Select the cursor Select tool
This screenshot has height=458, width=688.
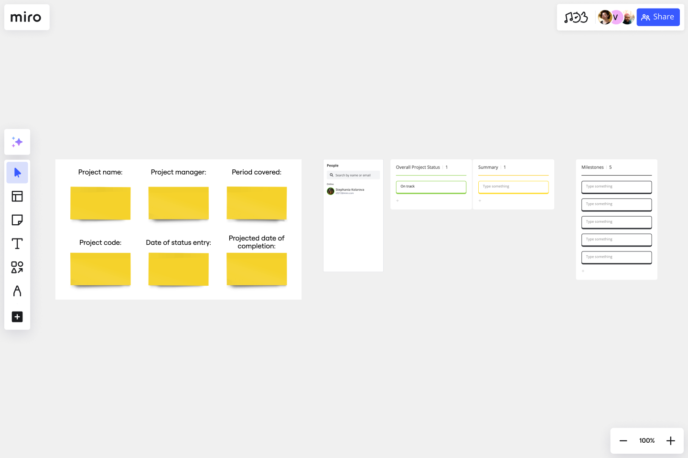17,172
